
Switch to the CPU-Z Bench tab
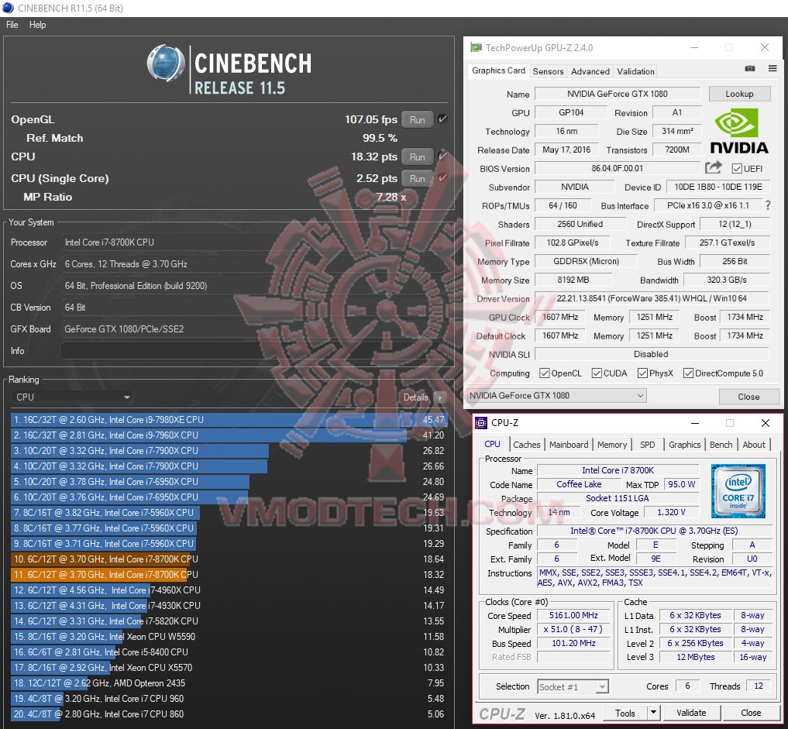(721, 445)
